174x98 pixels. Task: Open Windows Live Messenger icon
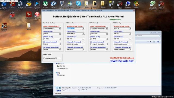point(70,5)
